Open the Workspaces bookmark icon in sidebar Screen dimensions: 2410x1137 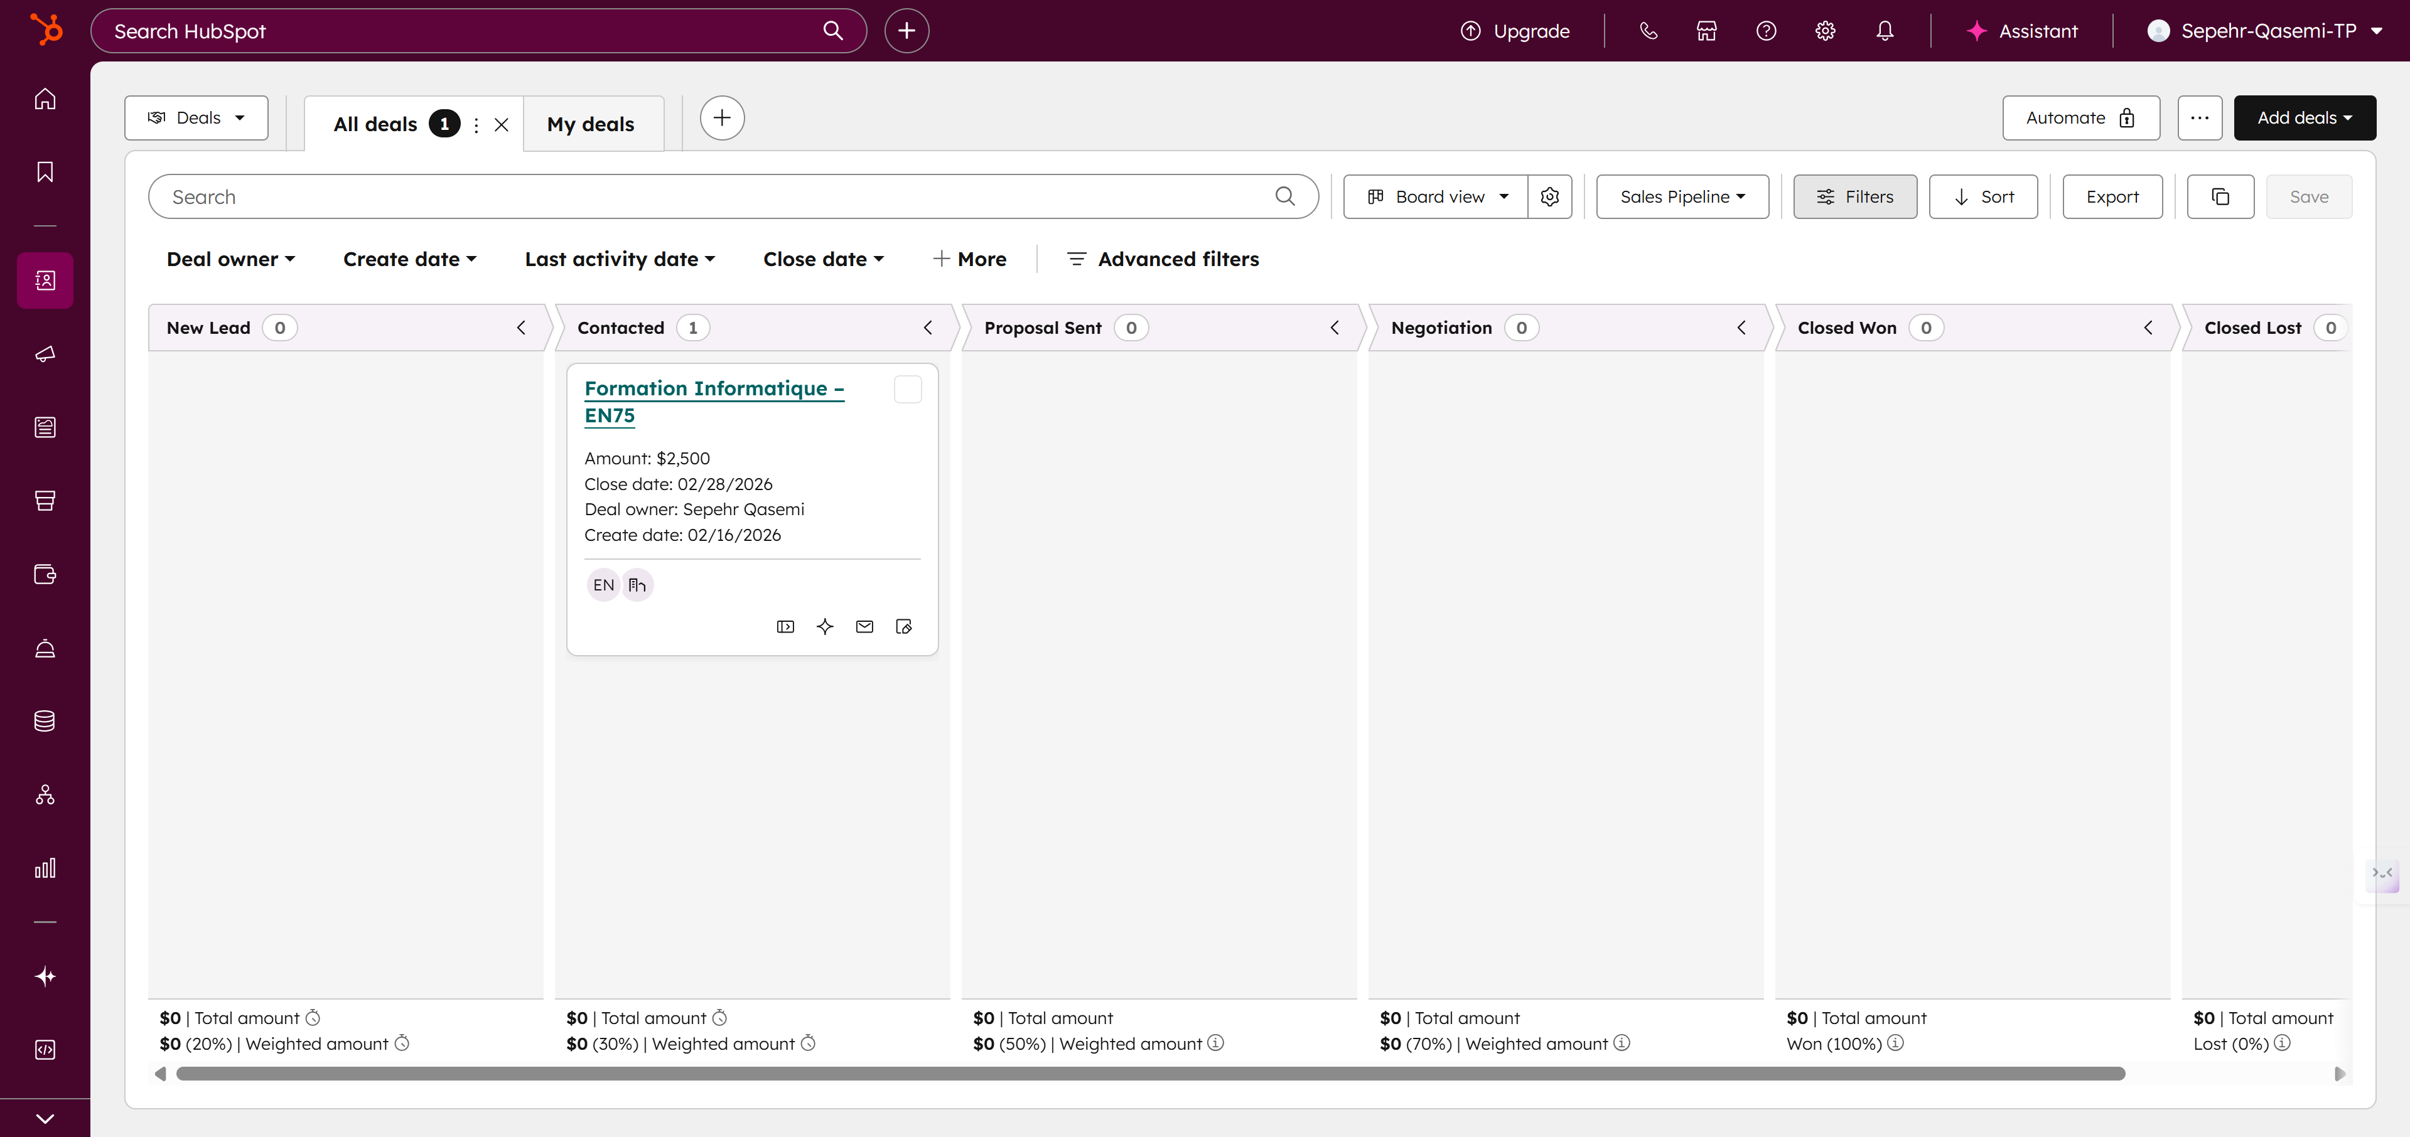[44, 171]
